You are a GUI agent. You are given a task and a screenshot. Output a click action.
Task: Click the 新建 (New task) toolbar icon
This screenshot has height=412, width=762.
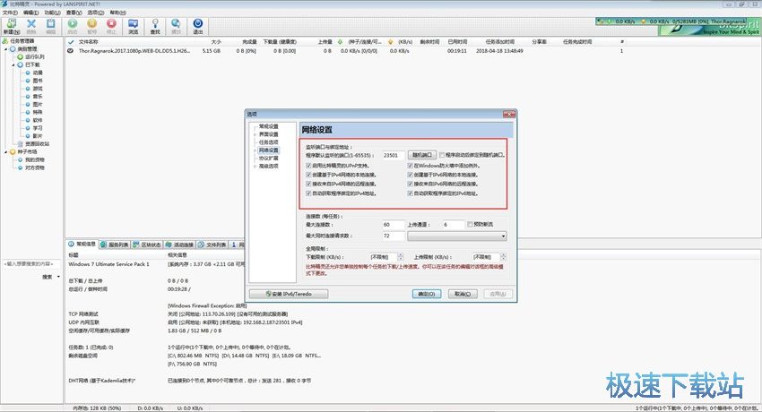tap(11, 23)
